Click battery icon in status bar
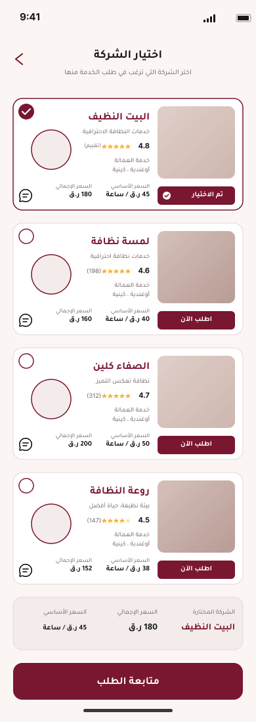256x722 pixels. point(243,18)
